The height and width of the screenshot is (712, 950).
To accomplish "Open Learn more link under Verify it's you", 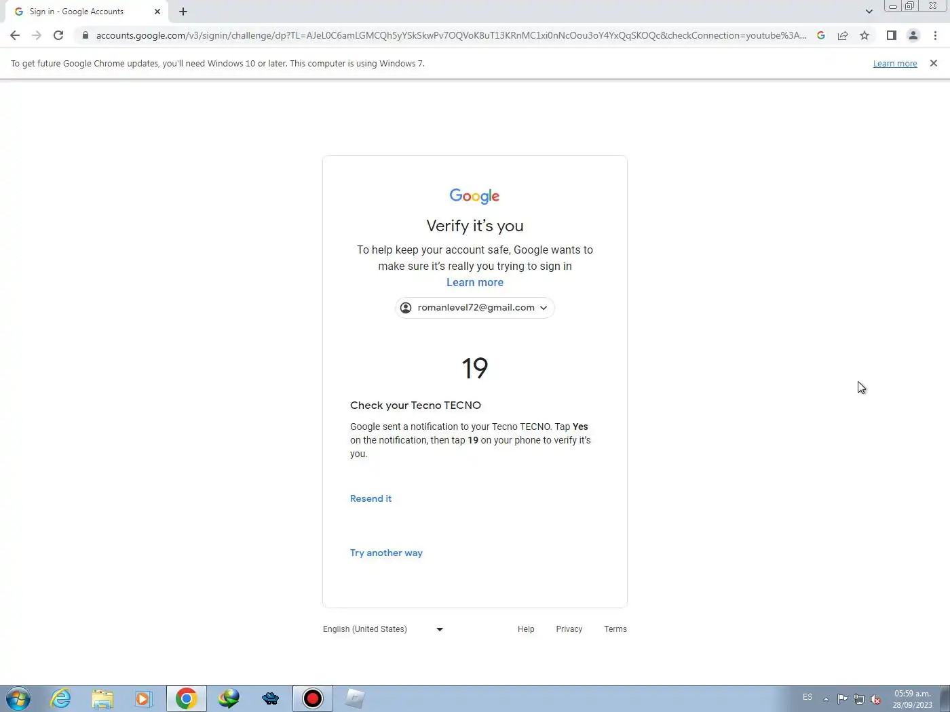I will 475,282.
